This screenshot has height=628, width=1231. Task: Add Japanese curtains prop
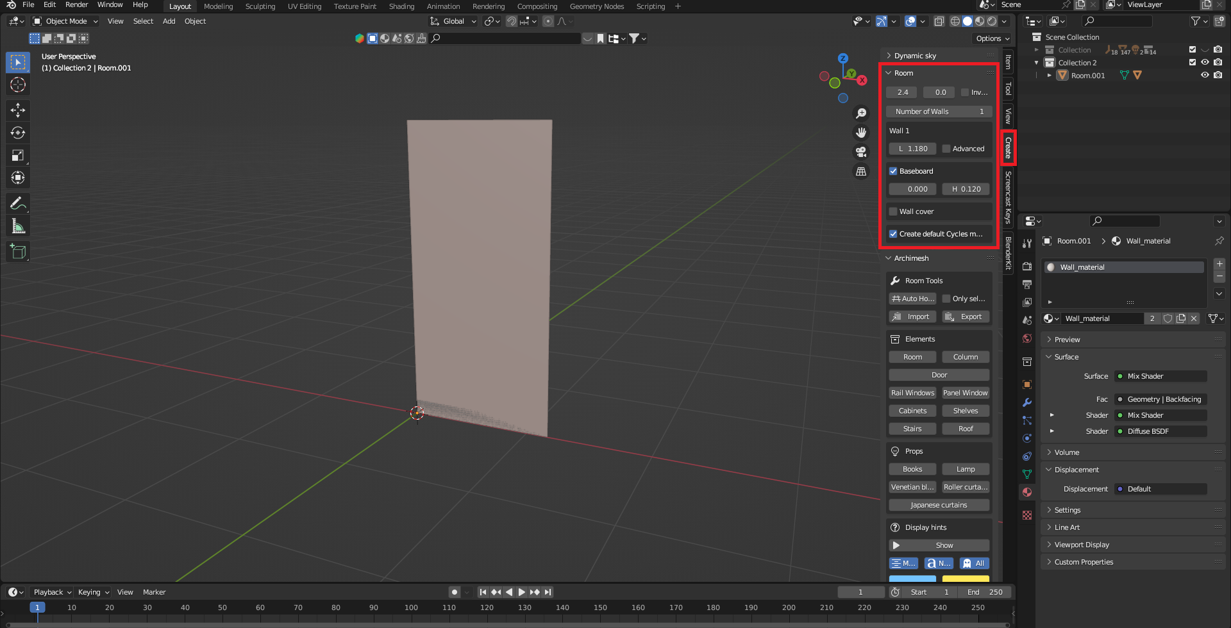pyautogui.click(x=939, y=505)
